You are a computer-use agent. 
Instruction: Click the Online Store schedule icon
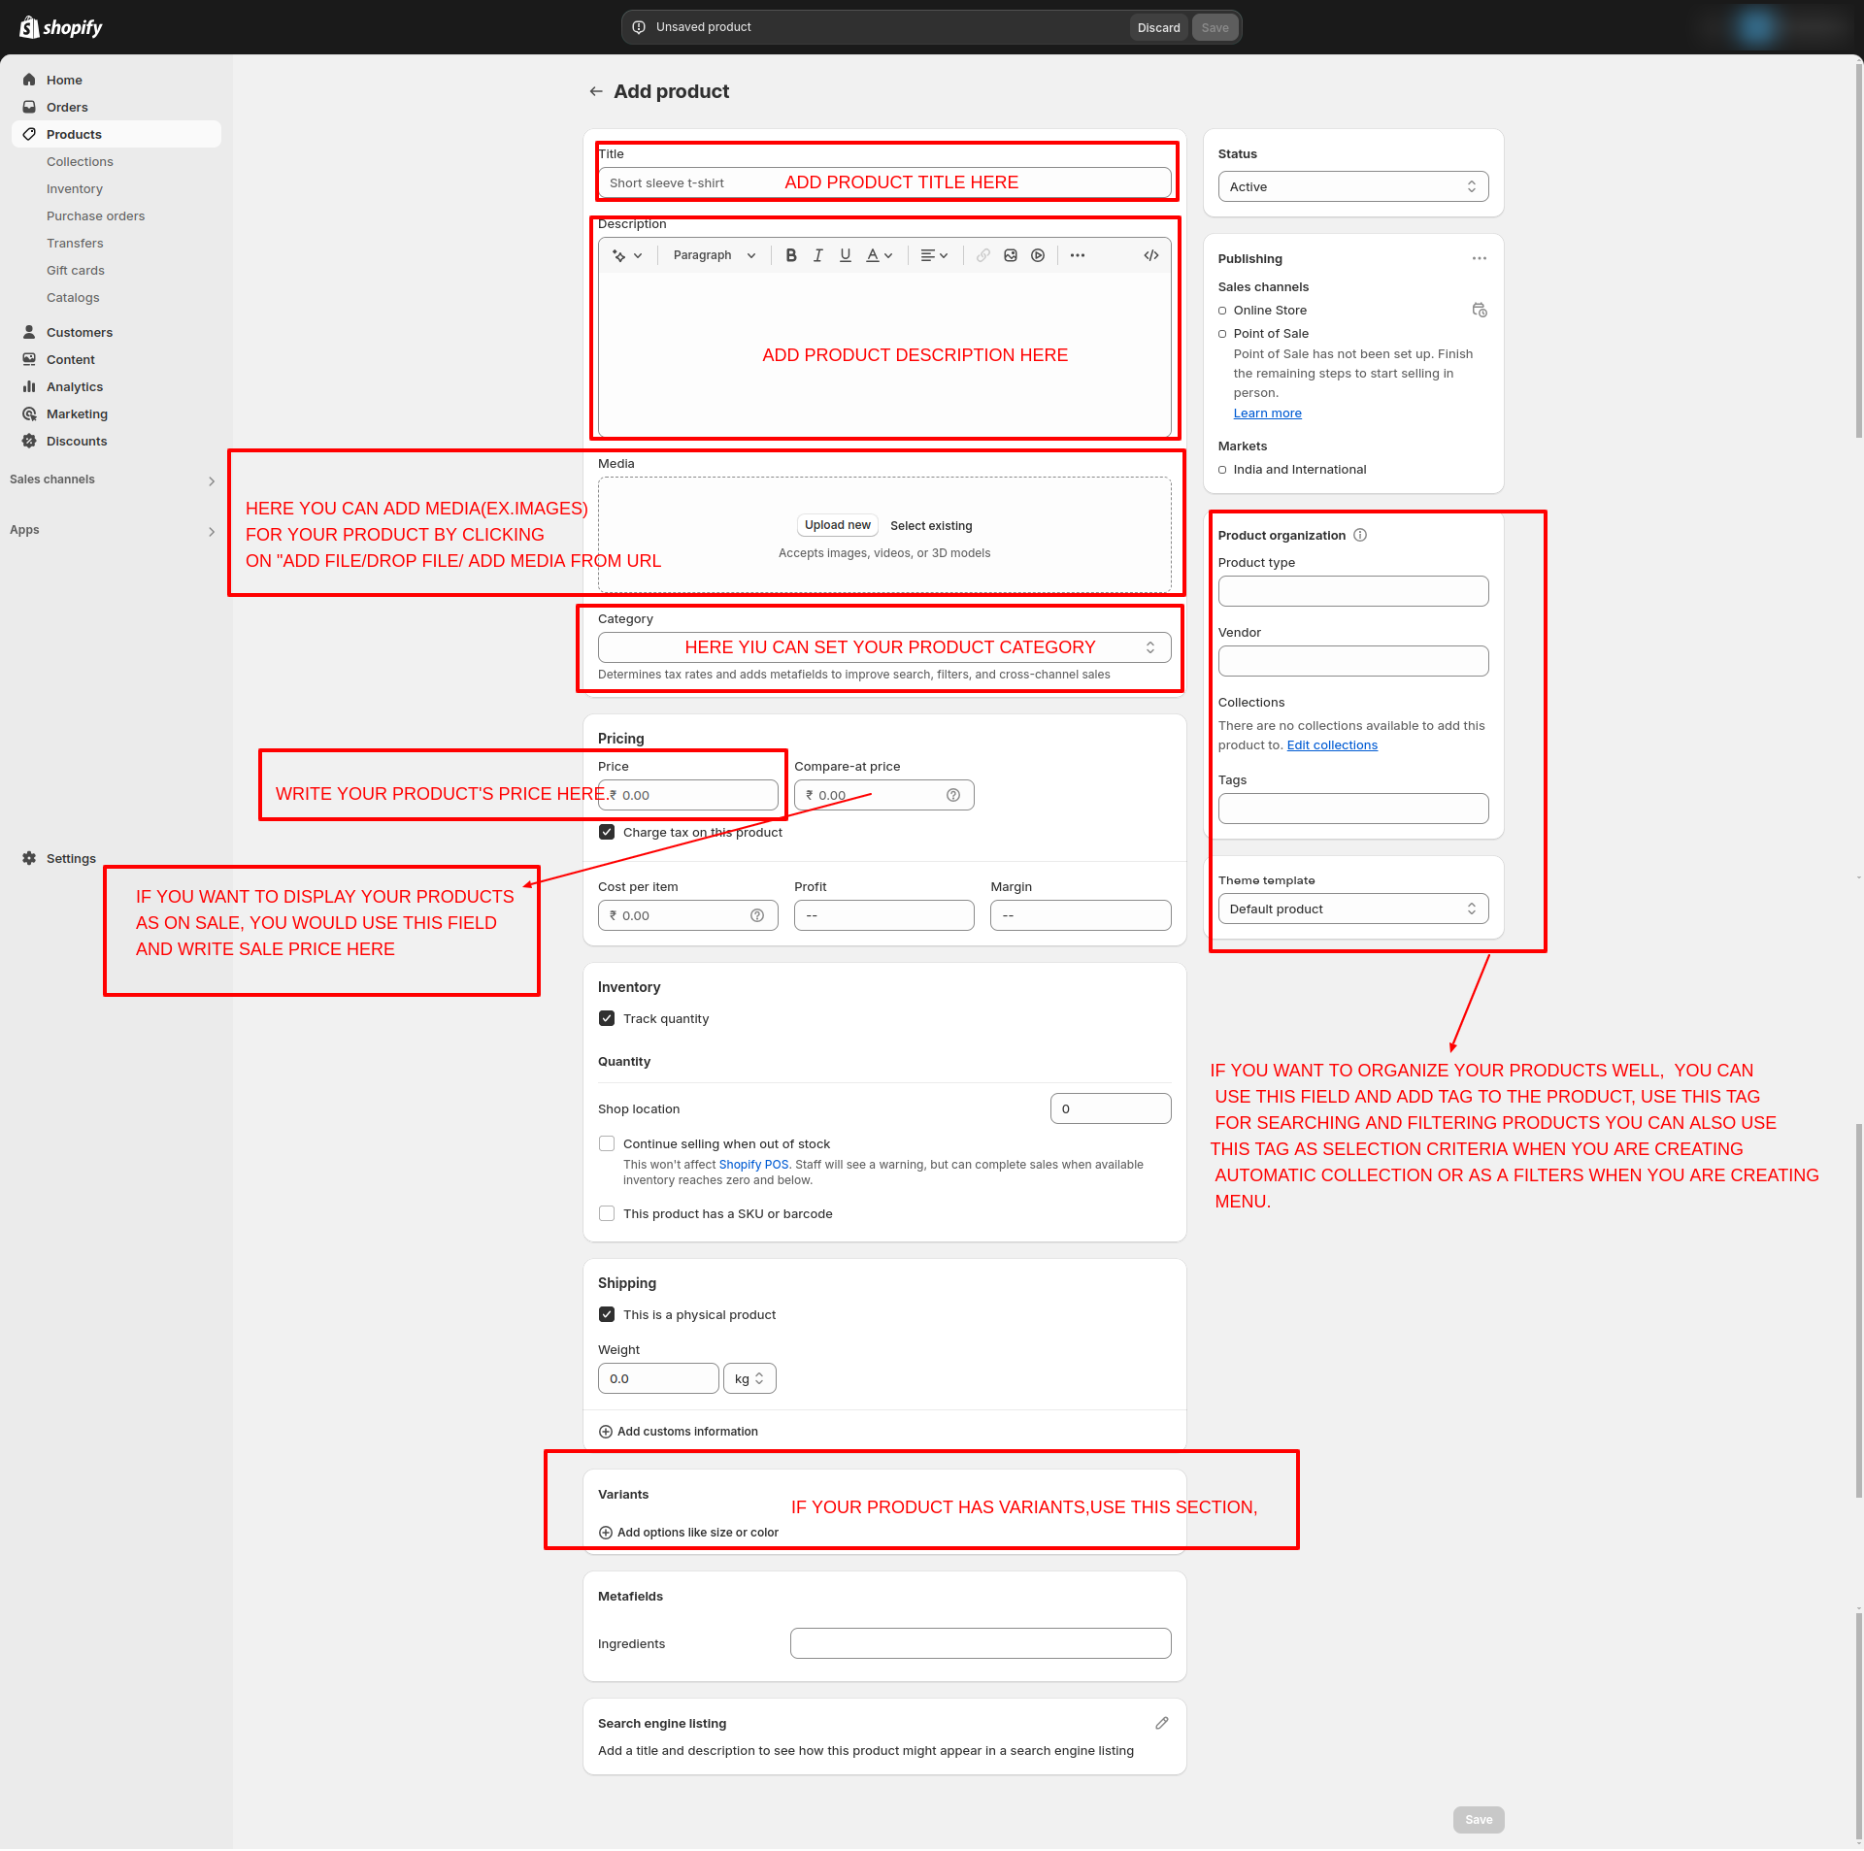click(1480, 310)
